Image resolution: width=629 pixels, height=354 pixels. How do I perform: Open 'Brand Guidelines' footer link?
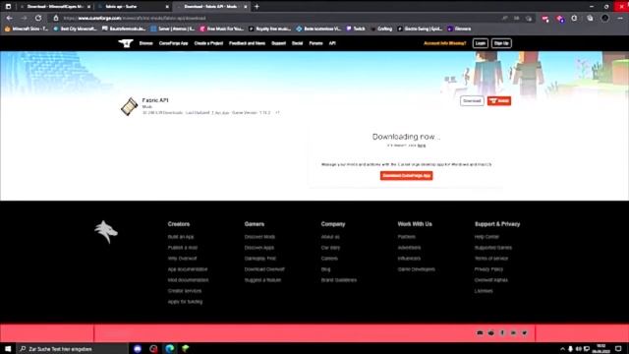[338, 280]
